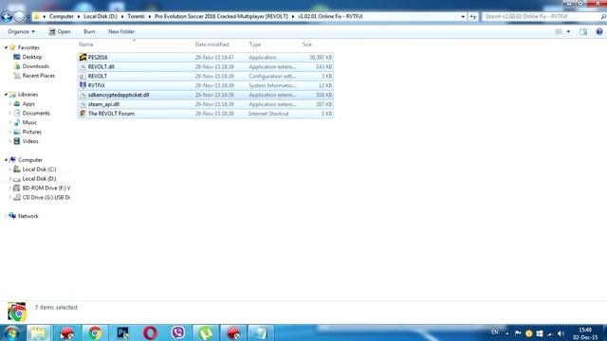607x341 pixels.
Task: Collapse the Libraries tree section
Action: (x=6, y=95)
